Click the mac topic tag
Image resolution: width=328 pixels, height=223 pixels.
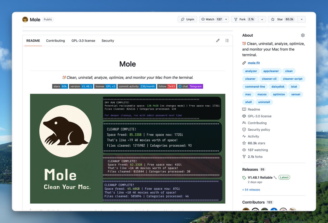click(x=248, y=94)
